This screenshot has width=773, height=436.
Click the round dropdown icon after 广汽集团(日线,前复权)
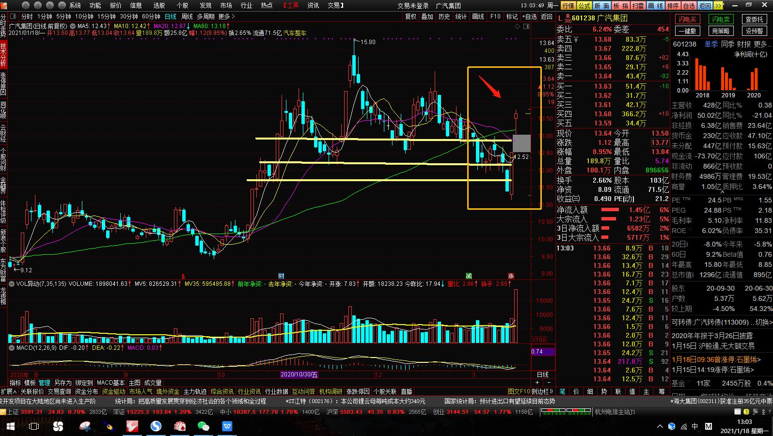73,26
